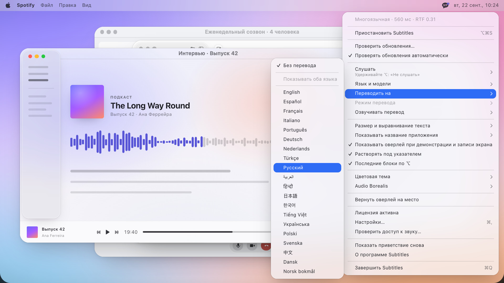Open the Файл menu
This screenshot has height=283, width=504.
click(x=47, y=5)
